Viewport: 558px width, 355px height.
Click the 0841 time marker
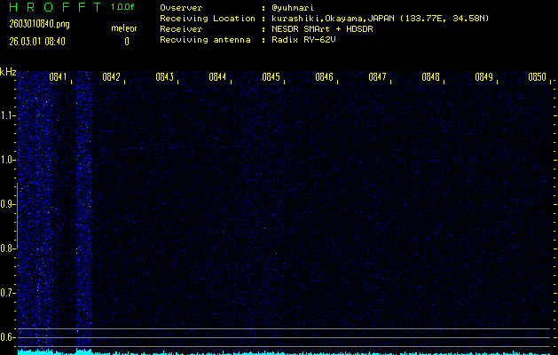[x=58, y=77]
